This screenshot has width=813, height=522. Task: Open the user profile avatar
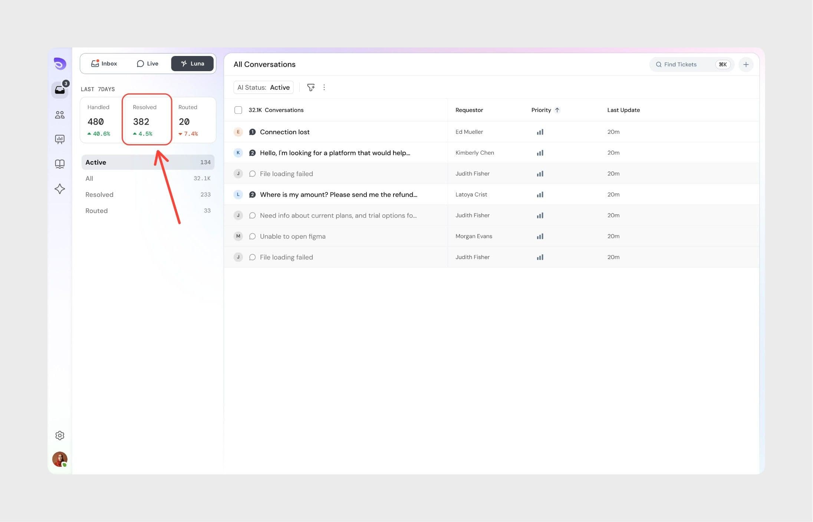point(60,459)
